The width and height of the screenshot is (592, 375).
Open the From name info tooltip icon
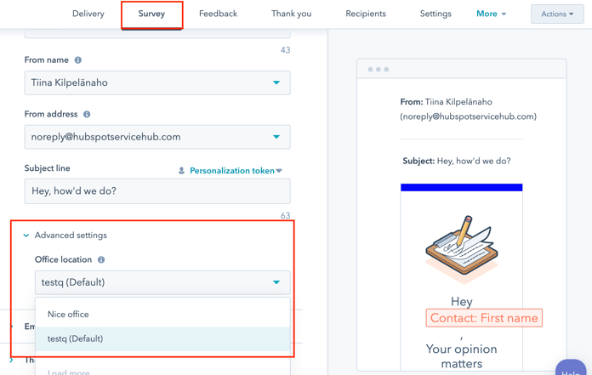[x=77, y=60]
